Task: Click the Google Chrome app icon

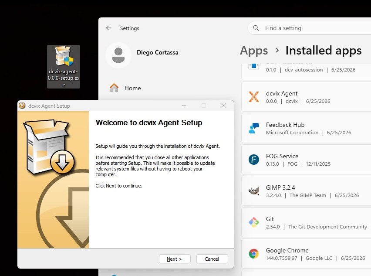Action: click(253, 254)
